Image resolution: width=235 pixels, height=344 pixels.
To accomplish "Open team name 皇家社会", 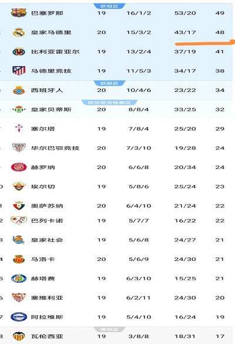I will pyautogui.click(x=47, y=240).
